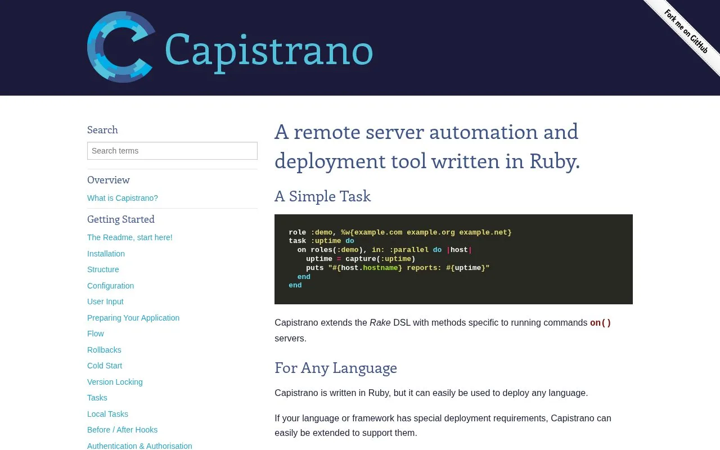This screenshot has height=450, width=720.
Task: Focus the Search terms input field
Action: point(172,151)
